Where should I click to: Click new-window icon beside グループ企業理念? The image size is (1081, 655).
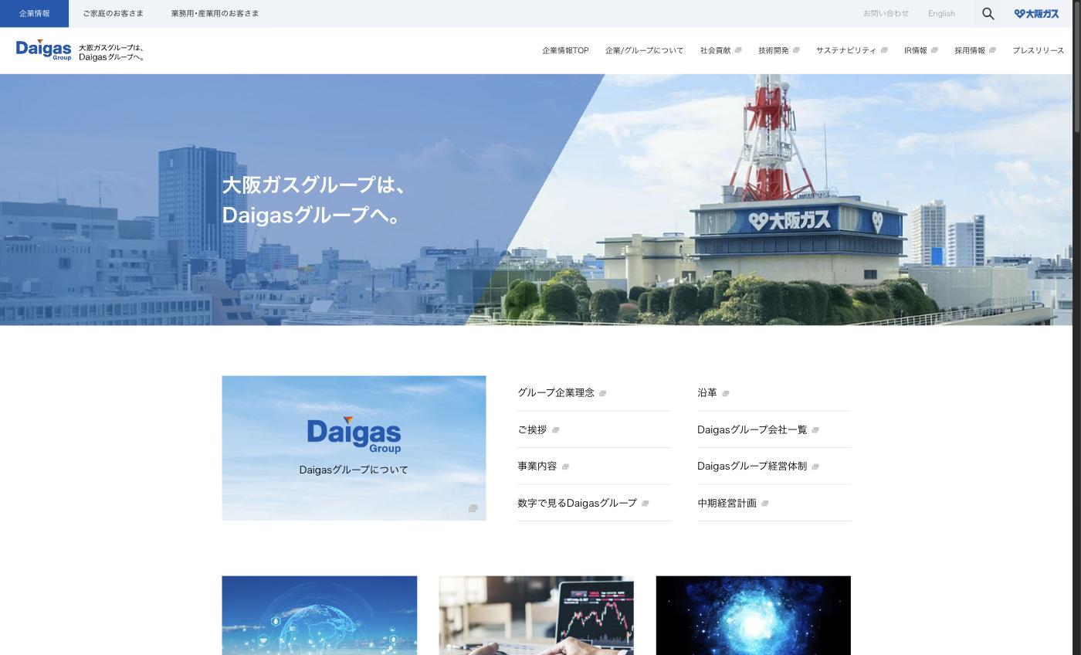pyautogui.click(x=602, y=393)
